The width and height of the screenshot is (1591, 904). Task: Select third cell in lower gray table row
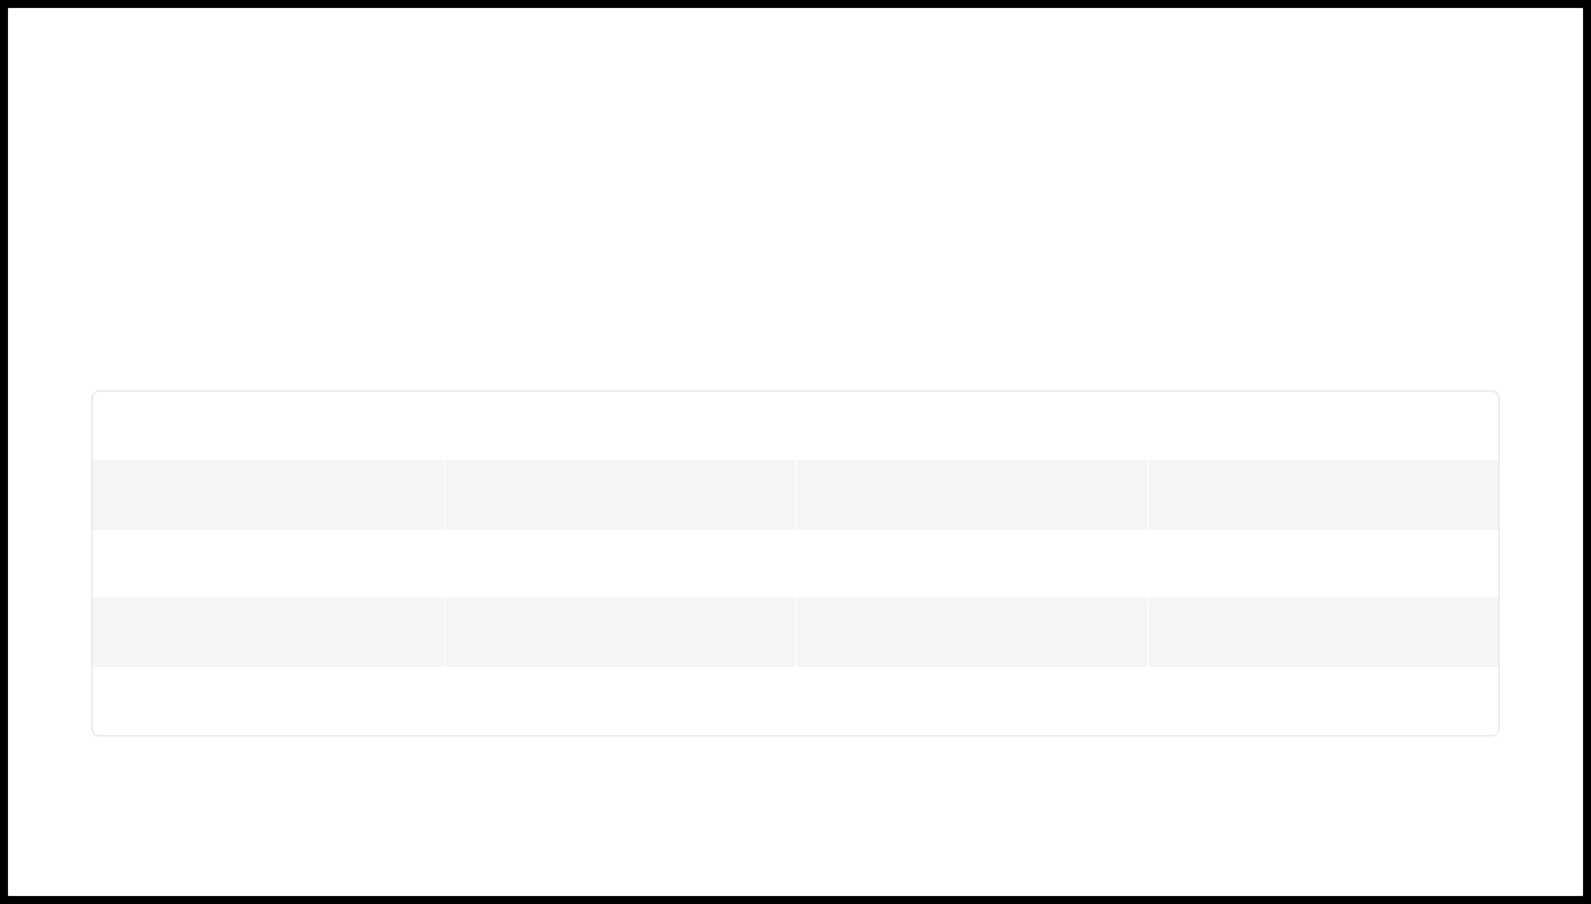point(972,632)
